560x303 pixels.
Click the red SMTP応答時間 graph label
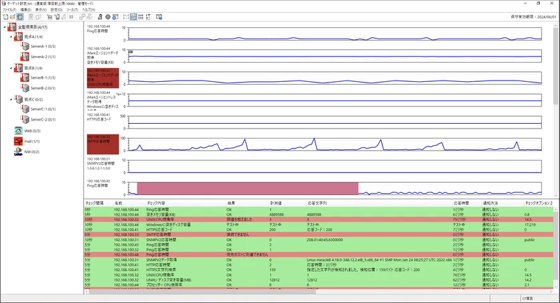[102, 144]
